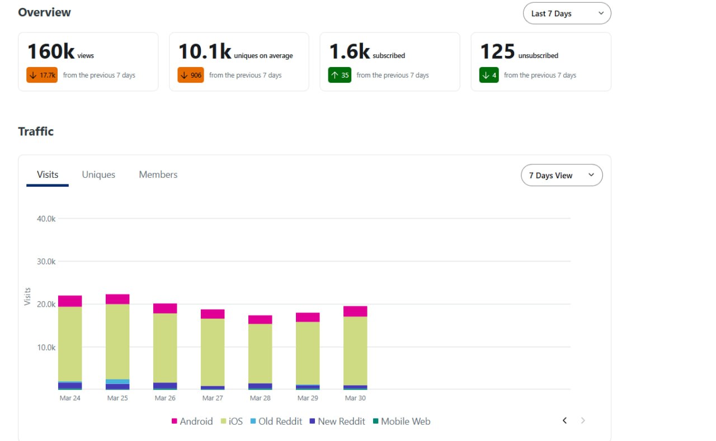Select the Visits tab

point(48,174)
